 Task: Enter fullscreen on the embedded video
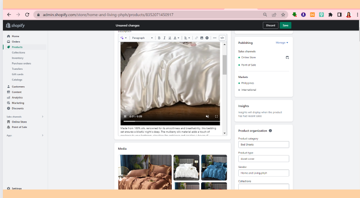tap(216, 116)
